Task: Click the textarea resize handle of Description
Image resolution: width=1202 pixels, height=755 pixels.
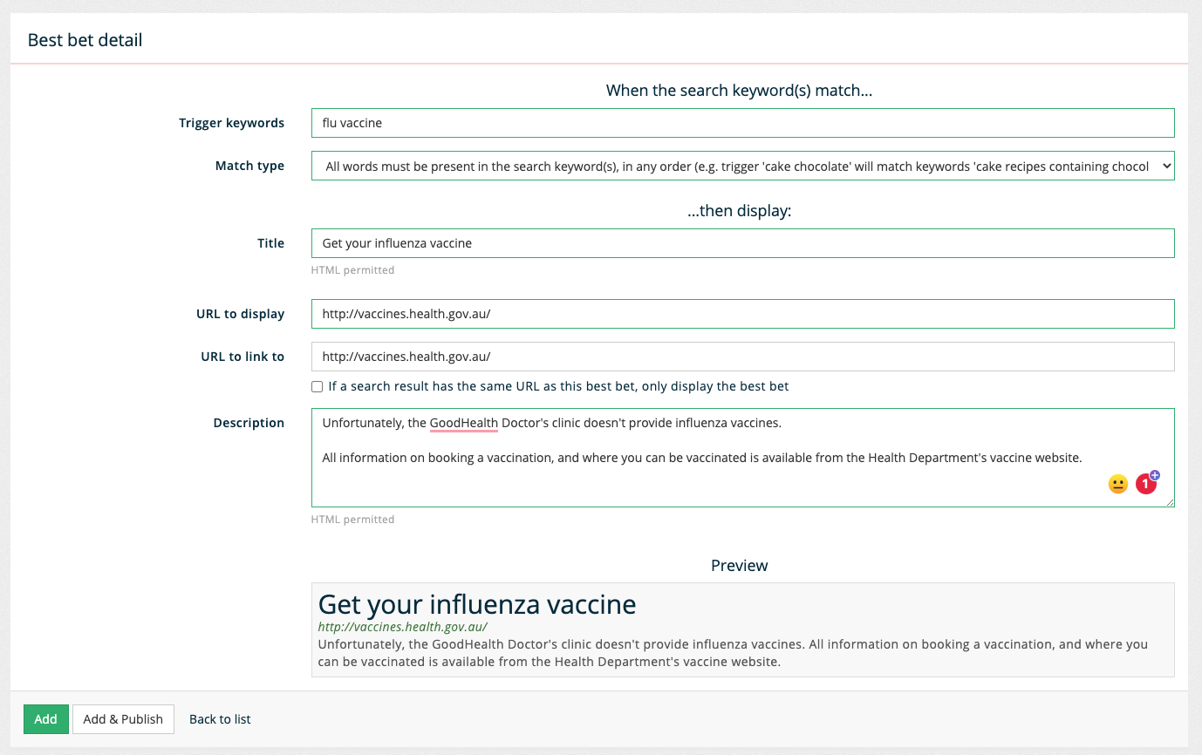Action: [x=1170, y=502]
